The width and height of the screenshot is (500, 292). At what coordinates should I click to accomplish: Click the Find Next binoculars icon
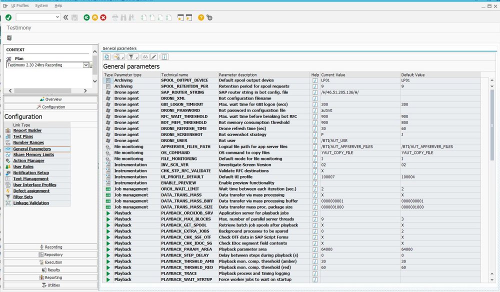[x=131, y=17]
